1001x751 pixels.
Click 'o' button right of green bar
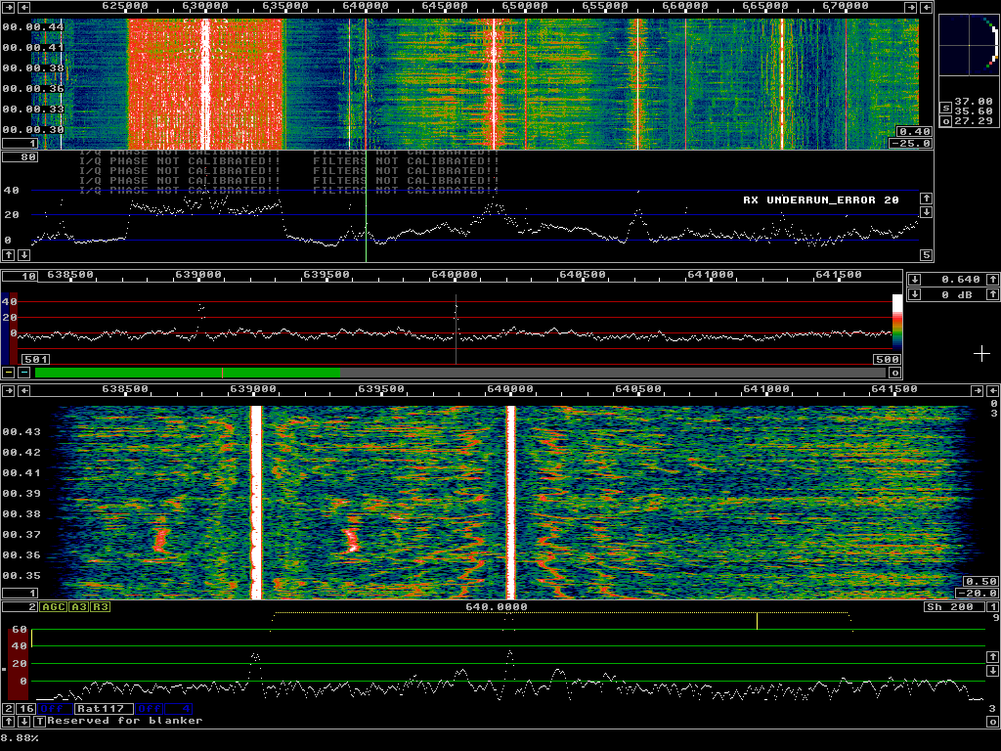click(895, 373)
